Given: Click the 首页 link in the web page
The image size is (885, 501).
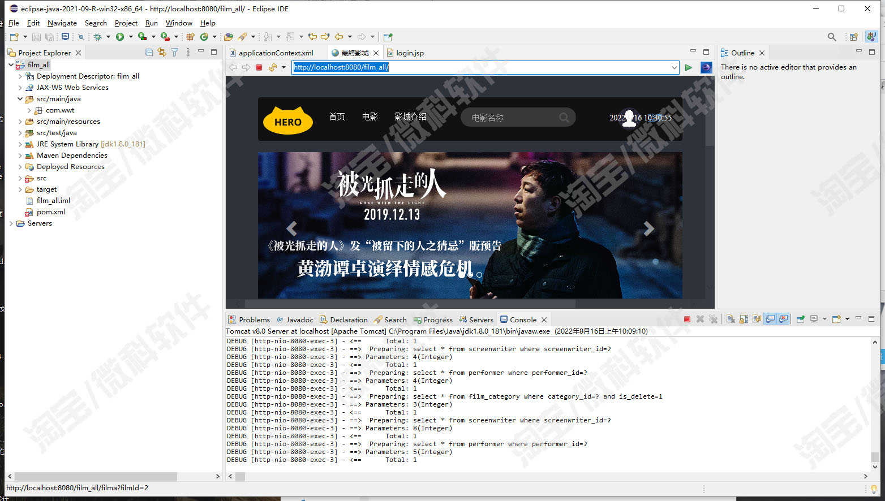Looking at the screenshot, I should [337, 116].
